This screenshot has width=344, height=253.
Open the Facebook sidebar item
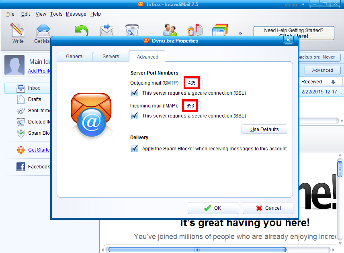[x=33, y=167]
